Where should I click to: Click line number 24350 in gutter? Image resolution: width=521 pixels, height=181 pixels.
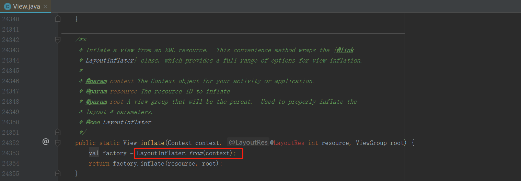coord(11,122)
